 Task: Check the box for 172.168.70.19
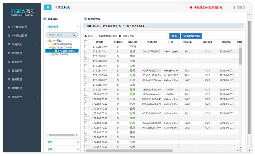point(86,137)
